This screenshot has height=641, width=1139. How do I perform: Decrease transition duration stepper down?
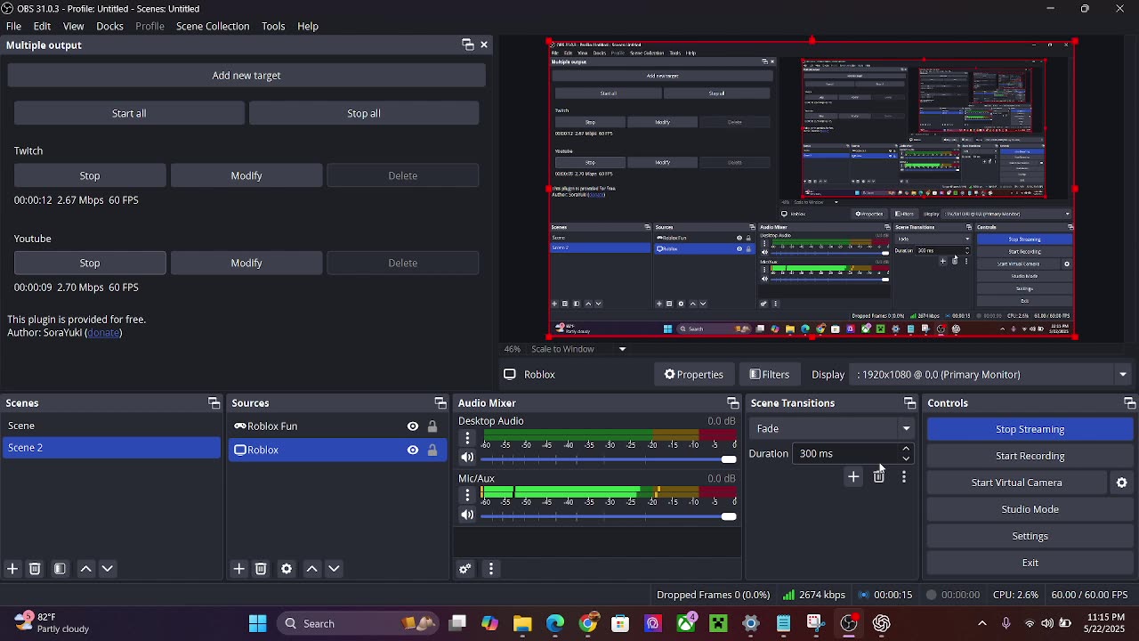[906, 458]
